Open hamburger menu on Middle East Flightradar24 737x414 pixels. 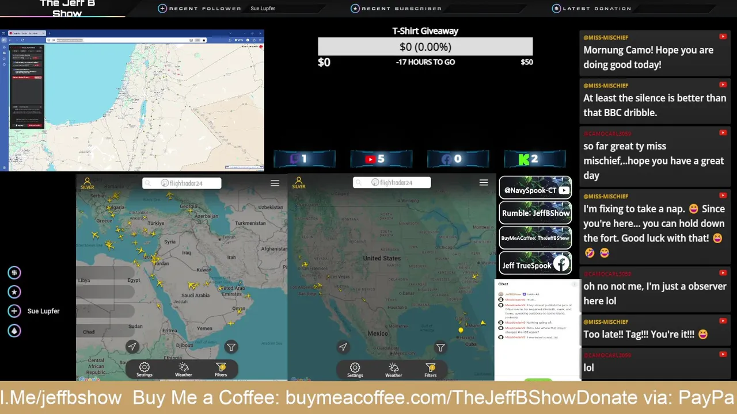click(x=275, y=183)
